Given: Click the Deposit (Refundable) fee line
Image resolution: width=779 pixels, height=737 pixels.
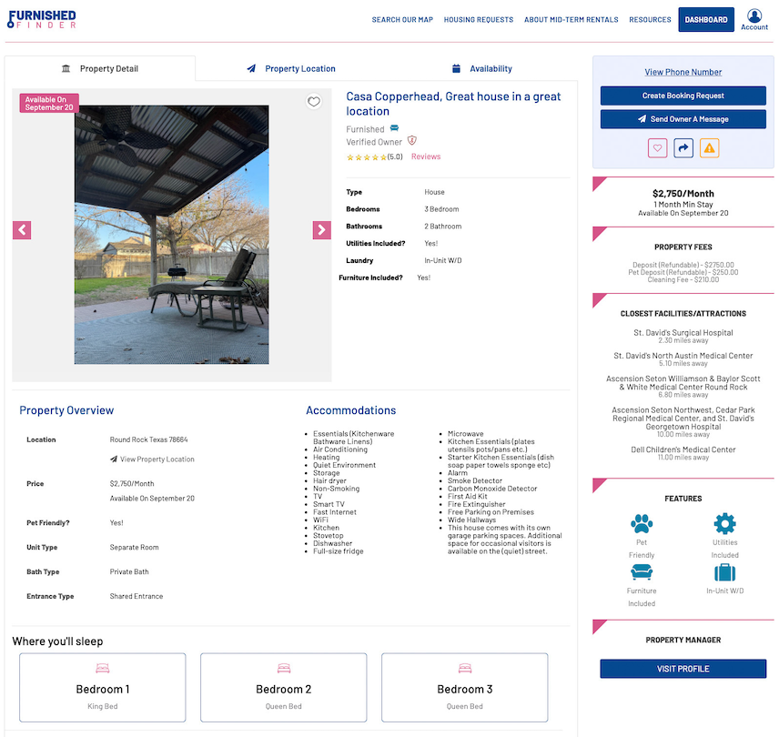Looking at the screenshot, I should pos(683,265).
